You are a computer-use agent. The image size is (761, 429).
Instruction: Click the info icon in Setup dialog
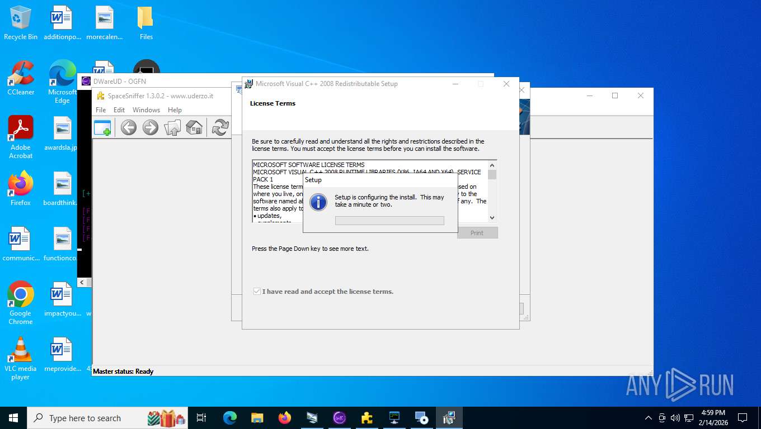point(318,202)
